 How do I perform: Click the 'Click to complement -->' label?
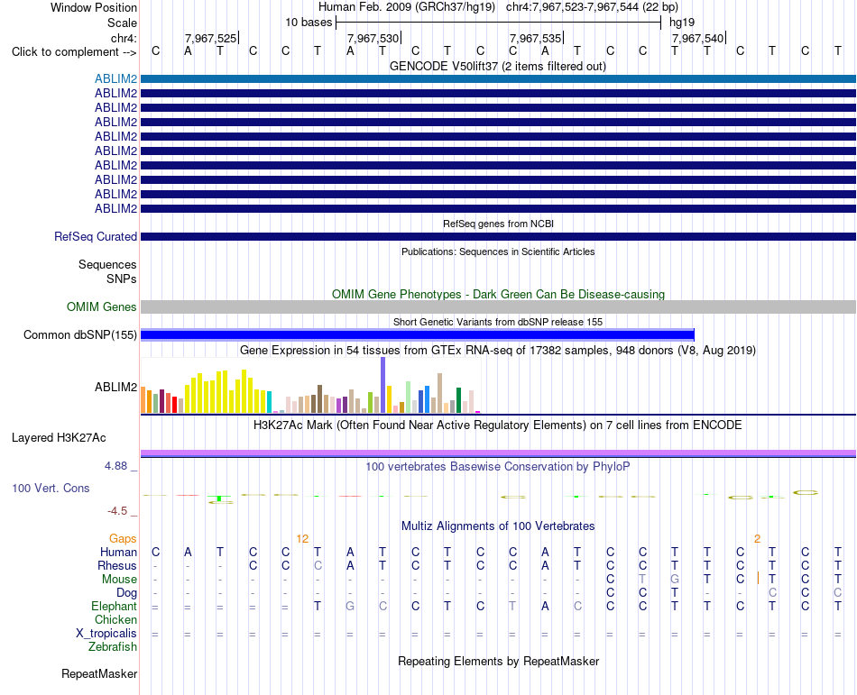tap(74, 52)
